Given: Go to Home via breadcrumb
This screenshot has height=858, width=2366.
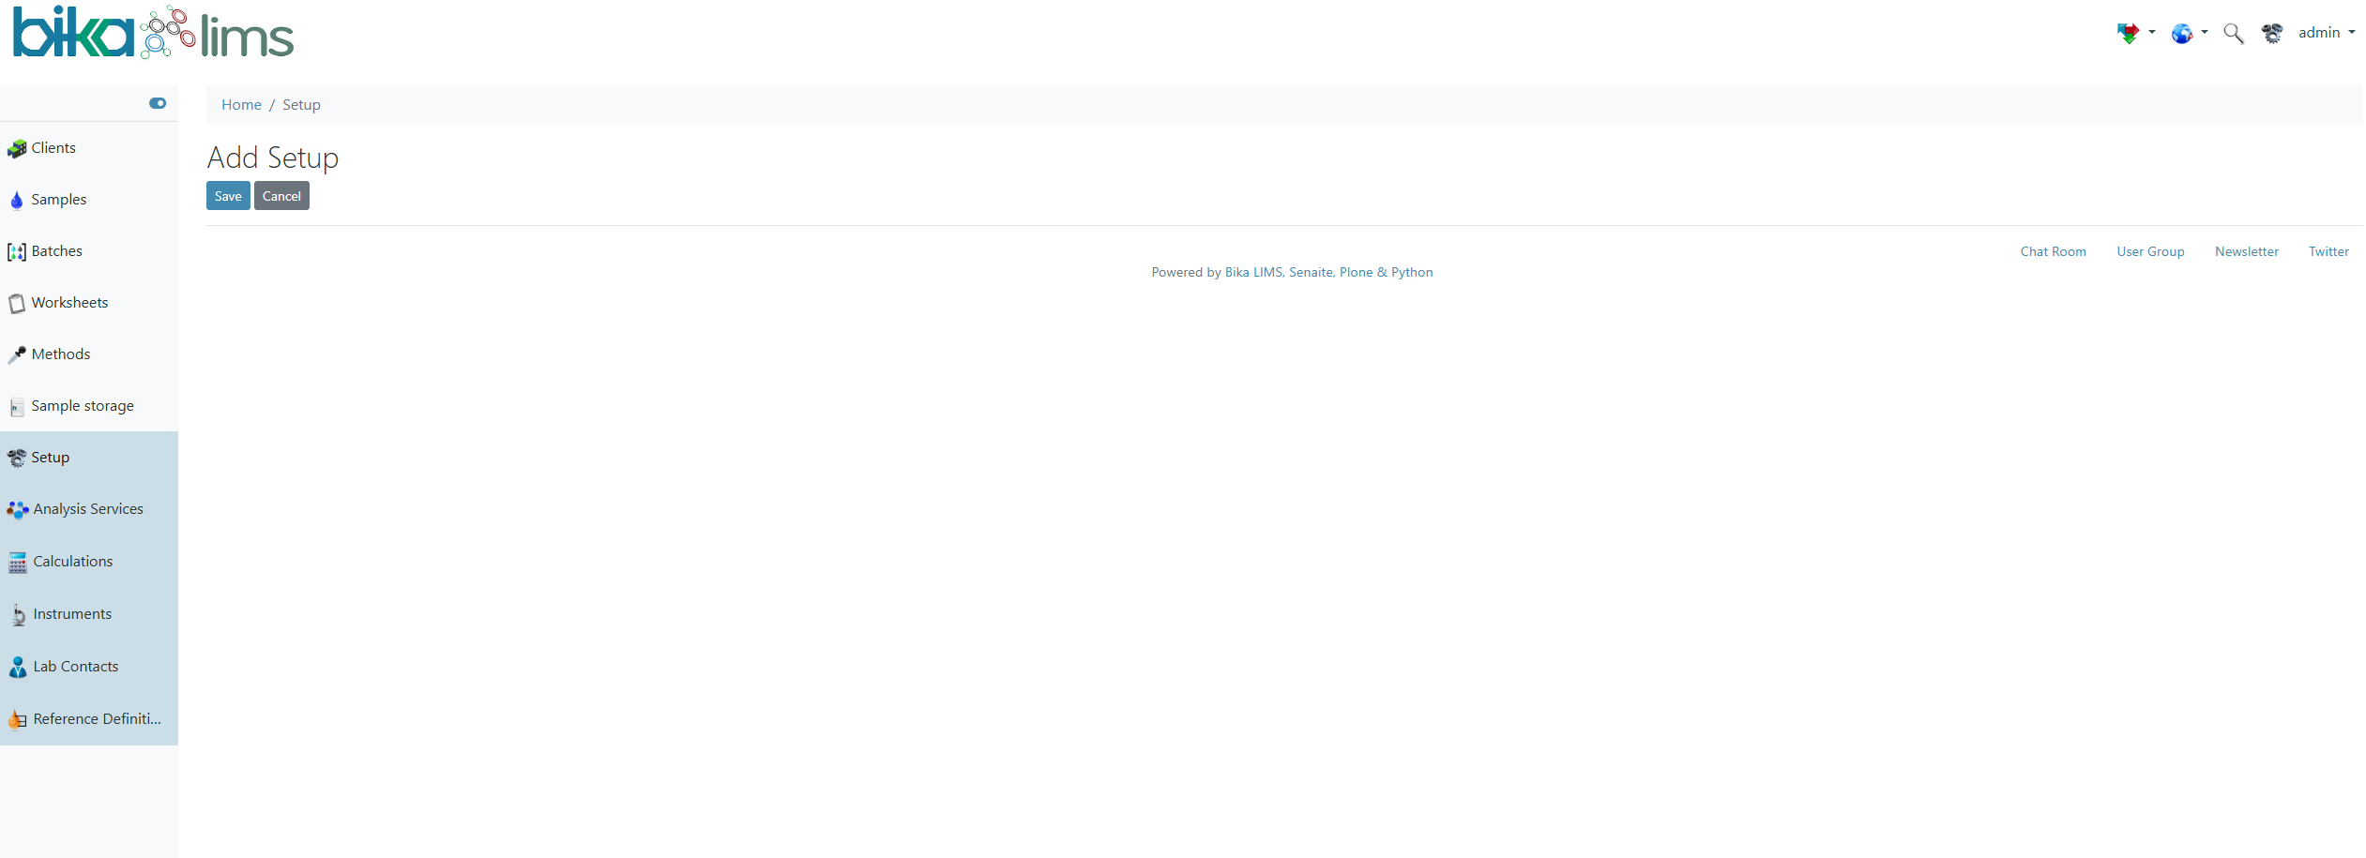Looking at the screenshot, I should tap(241, 105).
